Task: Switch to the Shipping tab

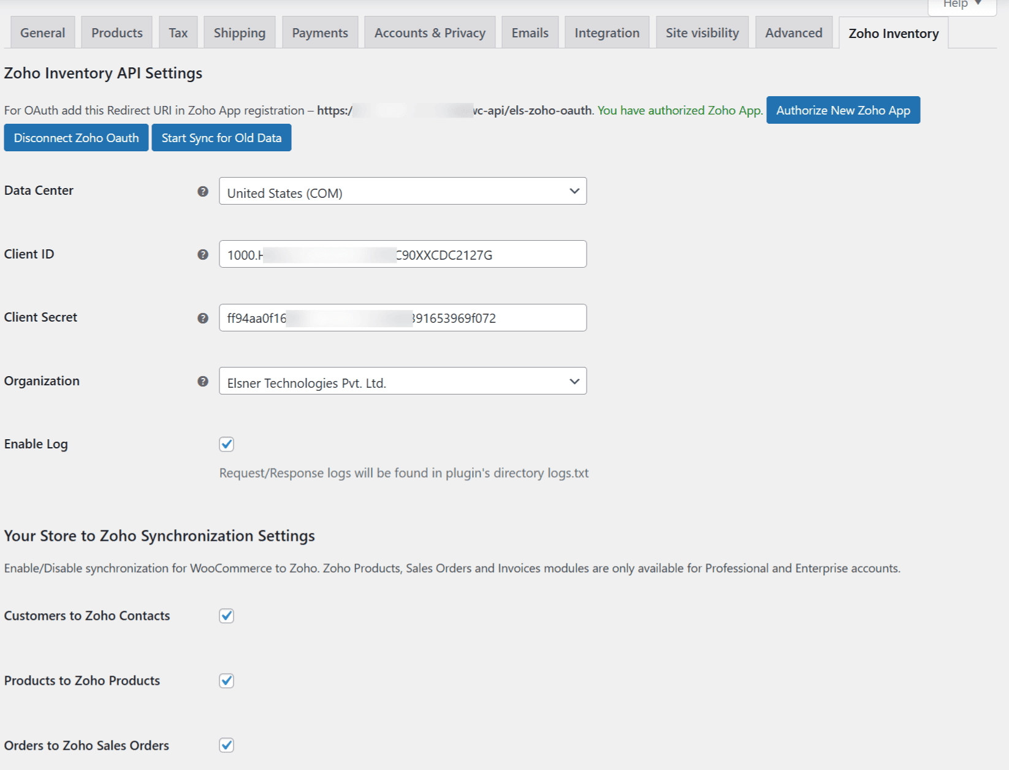Action: tap(239, 33)
